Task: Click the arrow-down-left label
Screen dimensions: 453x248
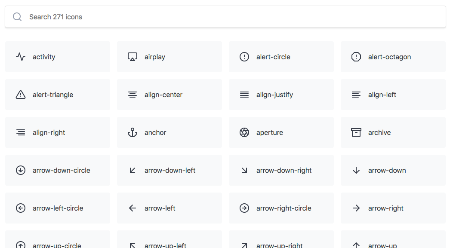Action: click(x=170, y=170)
